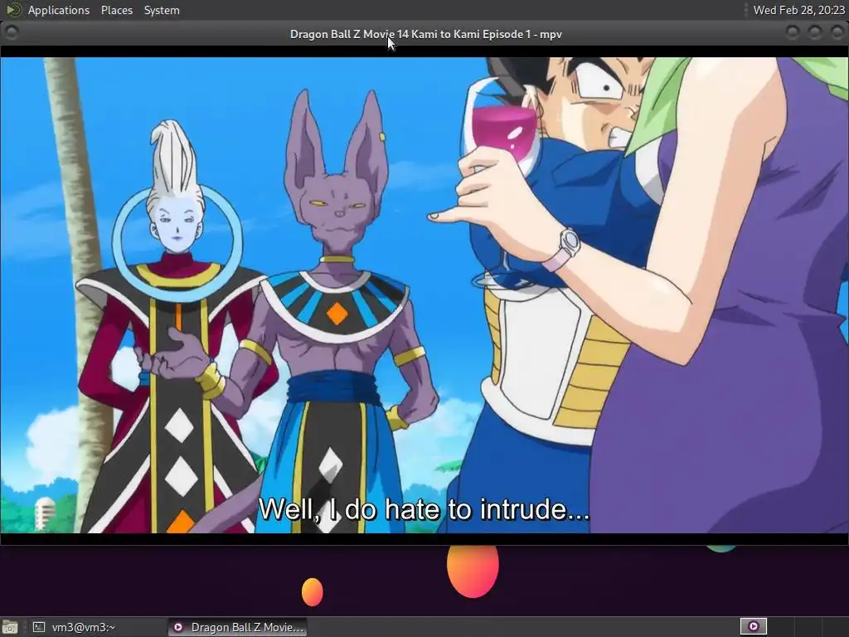The image size is (849, 637).
Task: Click the show desktop icon in bottom panel
Action: [10, 627]
